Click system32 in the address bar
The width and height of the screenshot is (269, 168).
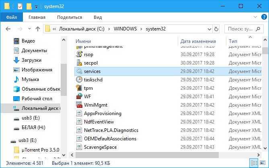pyautogui.click(x=156, y=29)
